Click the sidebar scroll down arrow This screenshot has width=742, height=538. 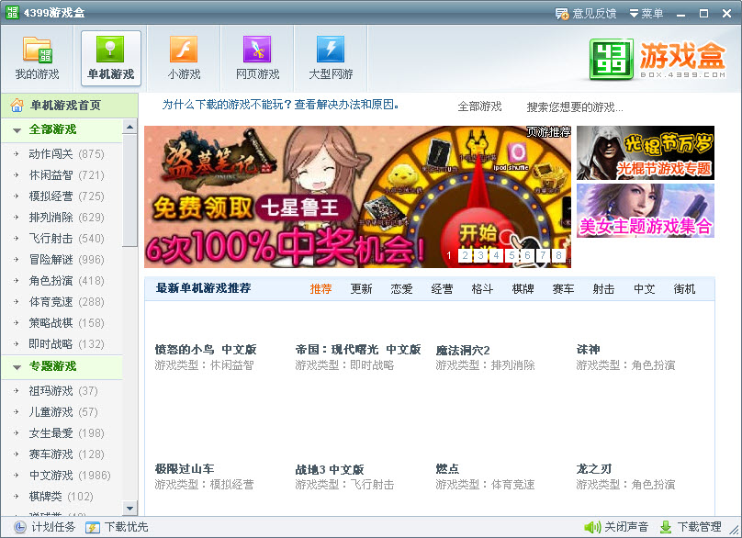point(129,509)
